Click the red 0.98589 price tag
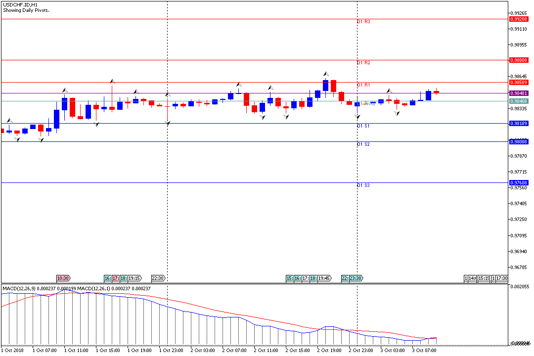The image size is (534, 356). (x=519, y=83)
